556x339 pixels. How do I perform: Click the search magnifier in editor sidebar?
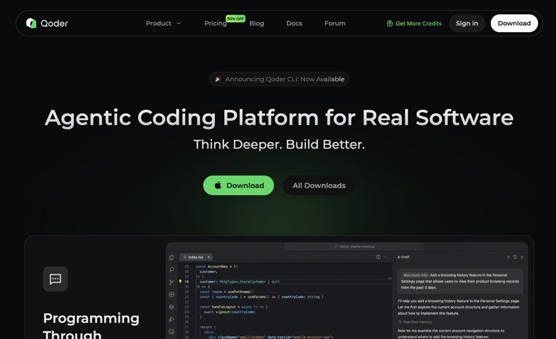pos(171,270)
